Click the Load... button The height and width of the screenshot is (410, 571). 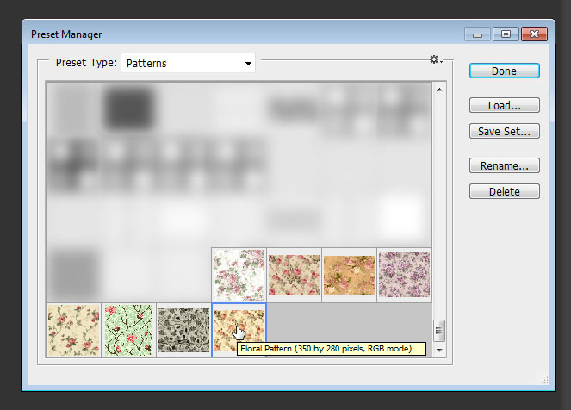[505, 106]
